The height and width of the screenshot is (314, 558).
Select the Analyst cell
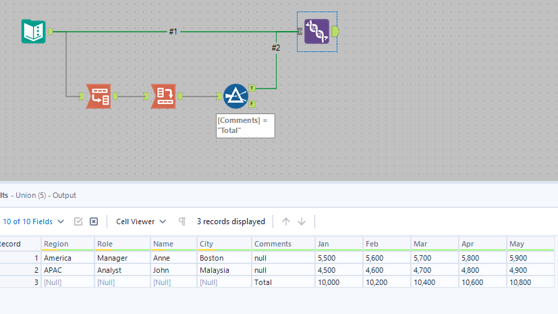[122, 270]
